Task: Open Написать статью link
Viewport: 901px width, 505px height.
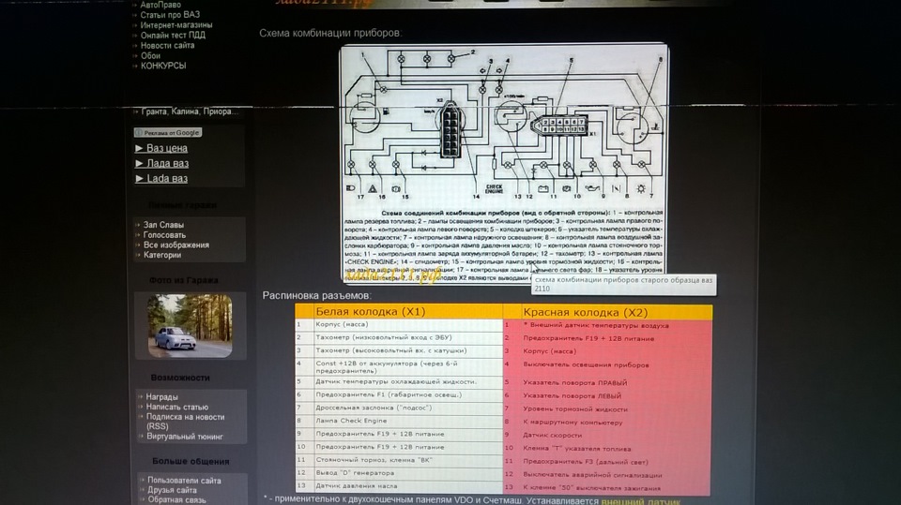Action: coord(177,407)
